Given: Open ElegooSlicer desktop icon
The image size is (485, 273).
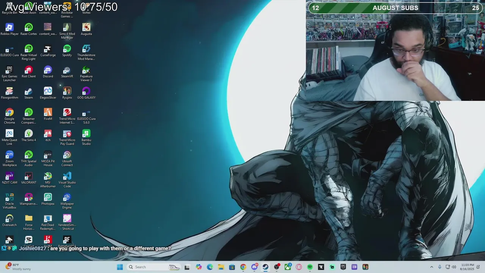Looking at the screenshot, I should (x=48, y=93).
